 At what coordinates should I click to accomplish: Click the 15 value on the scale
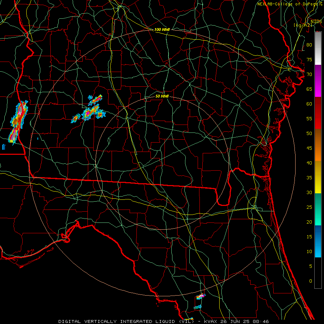(309, 237)
